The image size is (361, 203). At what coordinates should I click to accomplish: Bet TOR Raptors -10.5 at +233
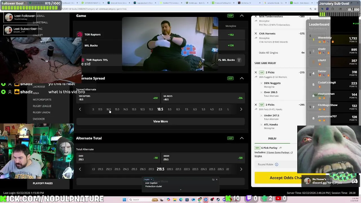(119, 98)
